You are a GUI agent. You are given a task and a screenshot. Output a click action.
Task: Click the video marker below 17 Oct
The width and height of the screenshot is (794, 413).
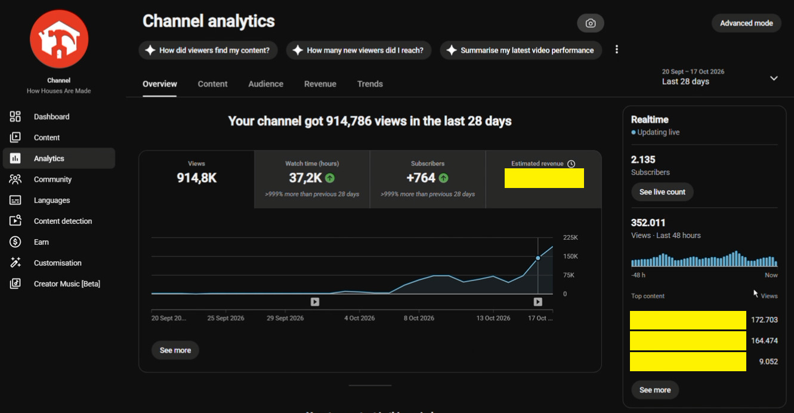[x=537, y=302]
